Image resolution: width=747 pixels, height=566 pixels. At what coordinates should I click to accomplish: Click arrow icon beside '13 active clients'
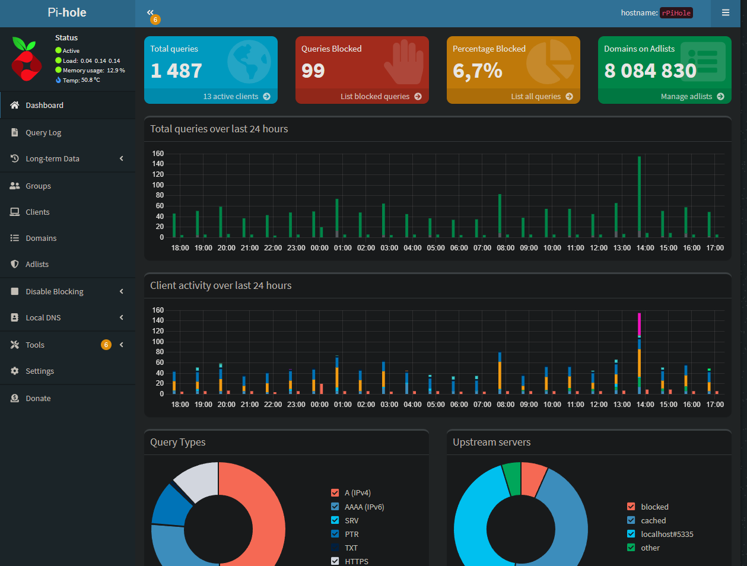pos(266,96)
